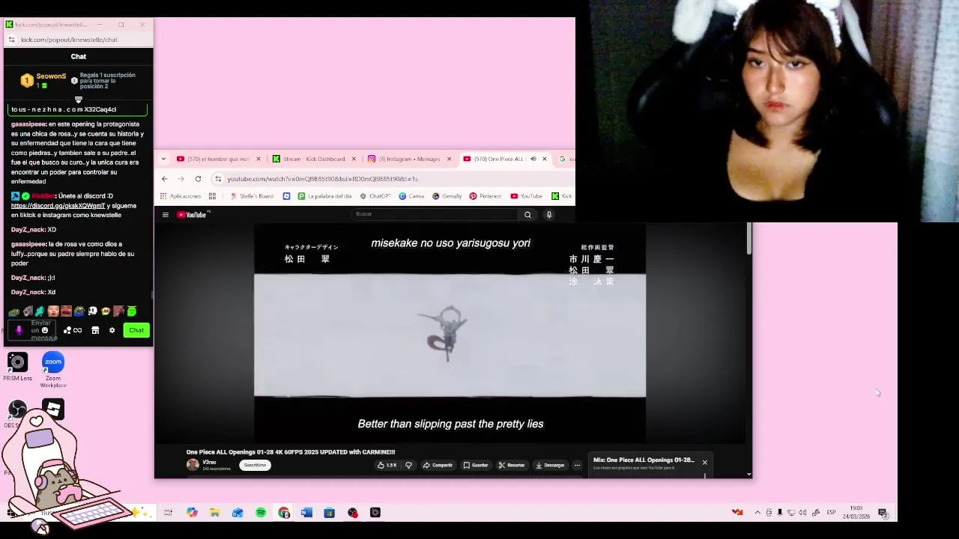This screenshot has width=959, height=539.
Task: Close the Instagram Mensajes tab
Action: (449, 159)
